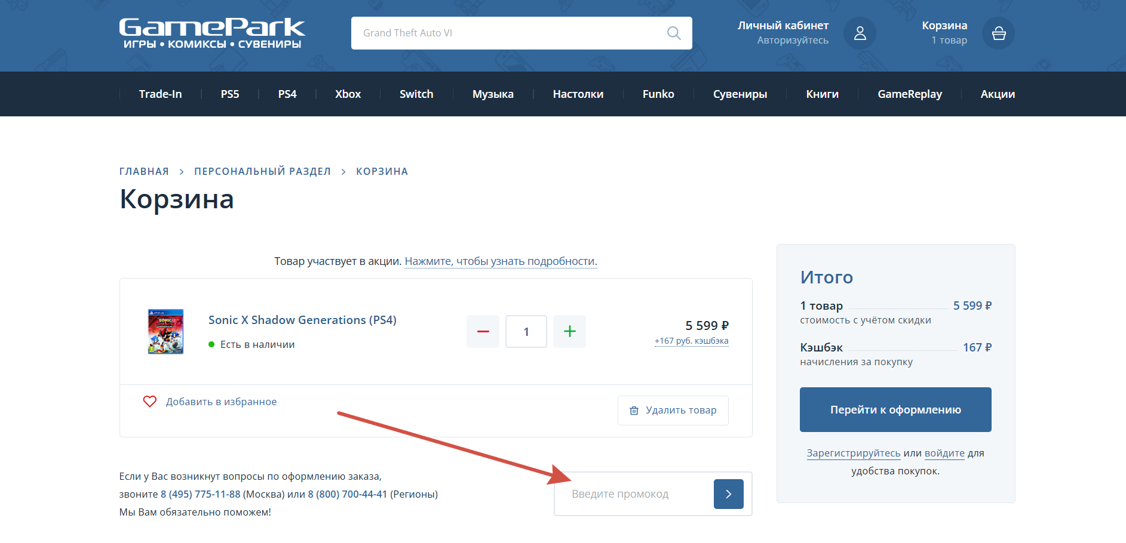
Task: Click the Кэшбэк 167 ₽ value
Action: click(x=977, y=347)
